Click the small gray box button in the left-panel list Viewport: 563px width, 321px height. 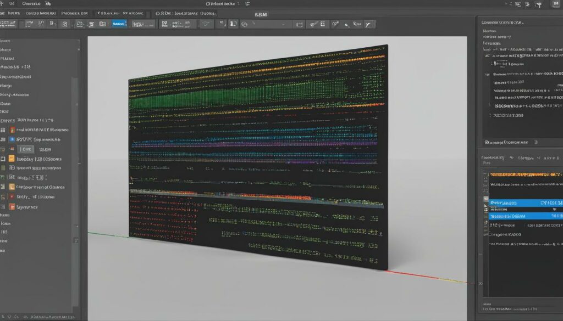pyautogui.click(x=26, y=149)
